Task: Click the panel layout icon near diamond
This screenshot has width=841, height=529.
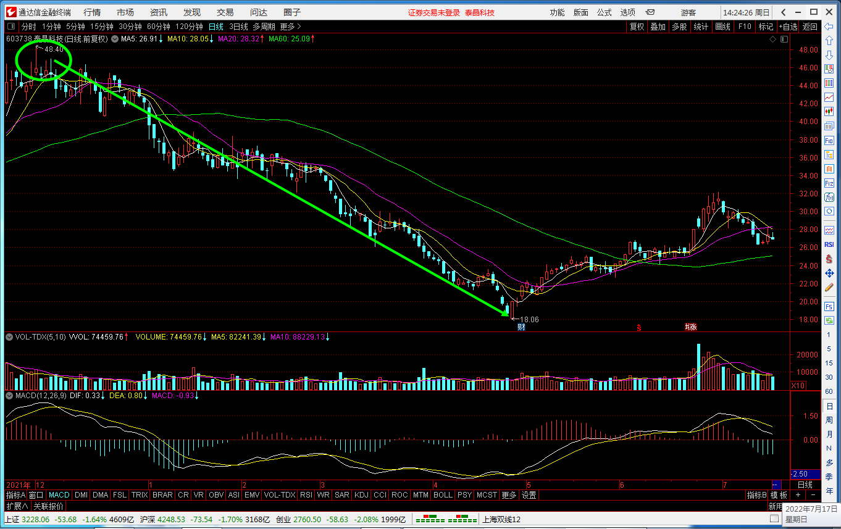Action: (x=784, y=39)
